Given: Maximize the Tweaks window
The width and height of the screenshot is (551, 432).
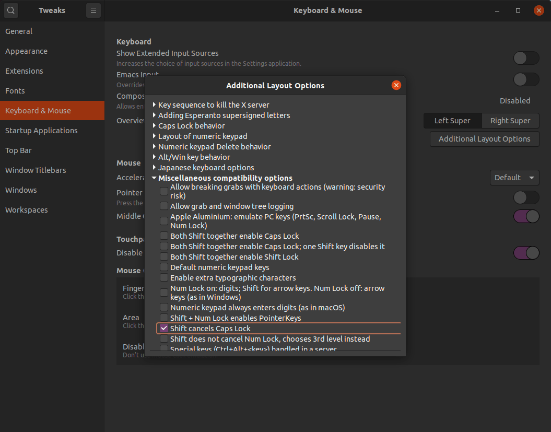Looking at the screenshot, I should point(518,10).
